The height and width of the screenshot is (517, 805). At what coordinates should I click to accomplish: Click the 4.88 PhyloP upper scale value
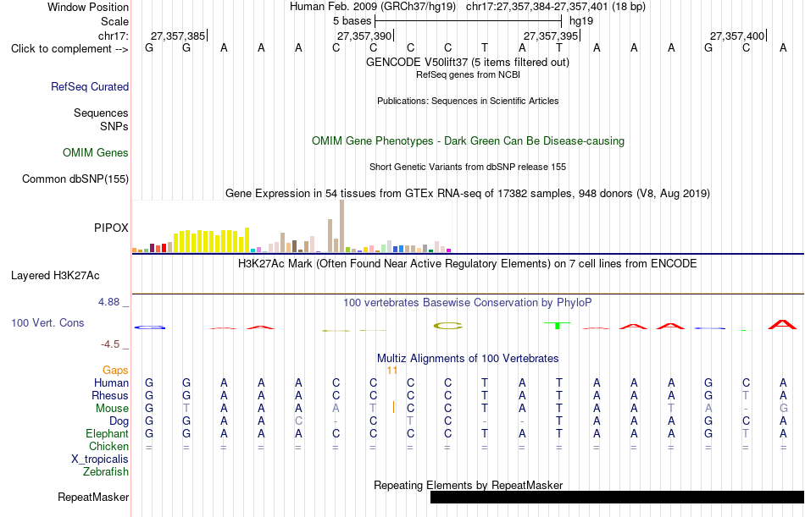108,302
